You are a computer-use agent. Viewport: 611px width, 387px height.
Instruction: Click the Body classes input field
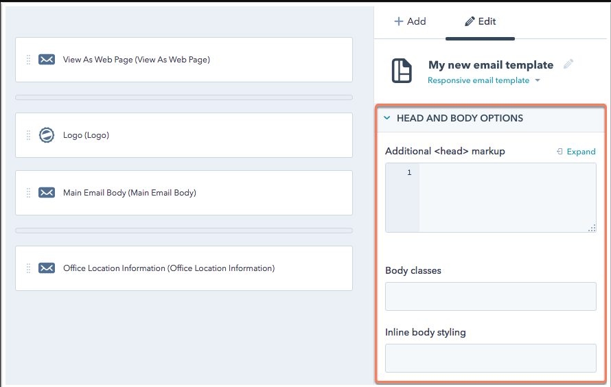pyautogui.click(x=491, y=296)
